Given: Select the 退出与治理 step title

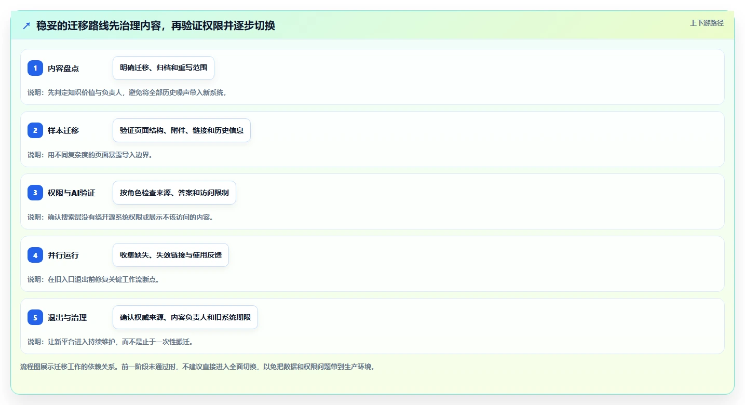Looking at the screenshot, I should pyautogui.click(x=67, y=317).
